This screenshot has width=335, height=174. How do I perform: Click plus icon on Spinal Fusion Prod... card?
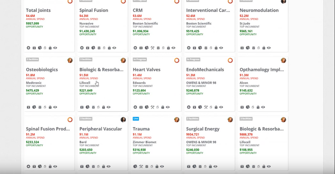click(29, 166)
